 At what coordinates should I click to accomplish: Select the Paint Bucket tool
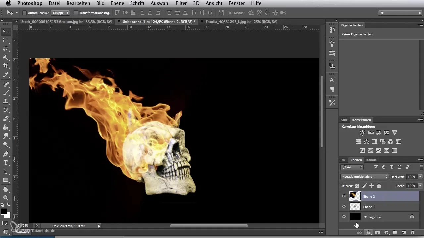pyautogui.click(x=6, y=127)
